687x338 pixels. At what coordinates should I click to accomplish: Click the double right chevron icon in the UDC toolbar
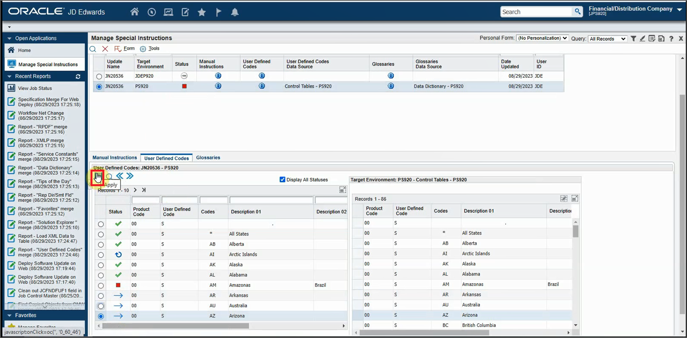[130, 176]
